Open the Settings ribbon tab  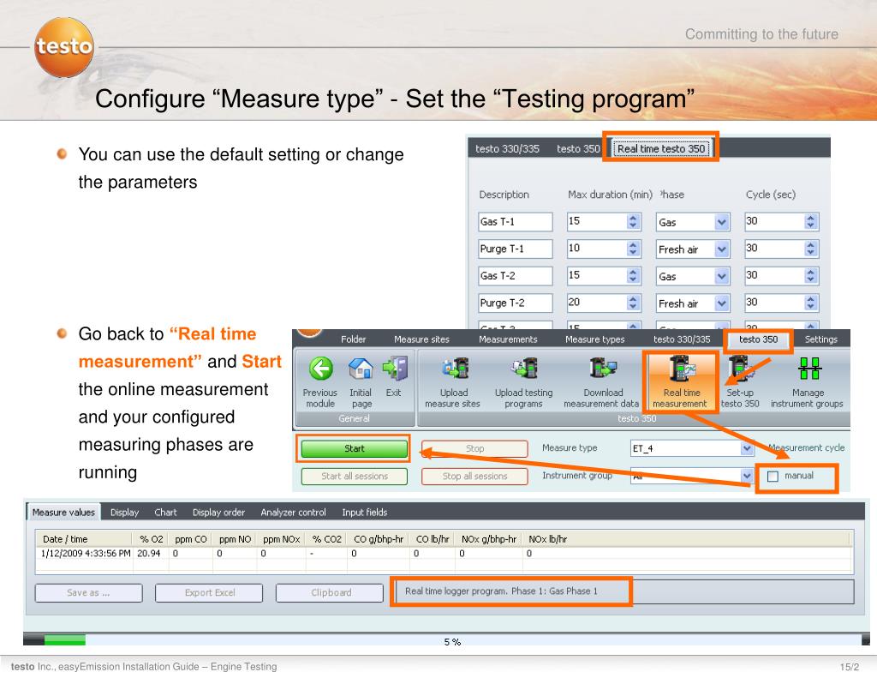point(821,339)
